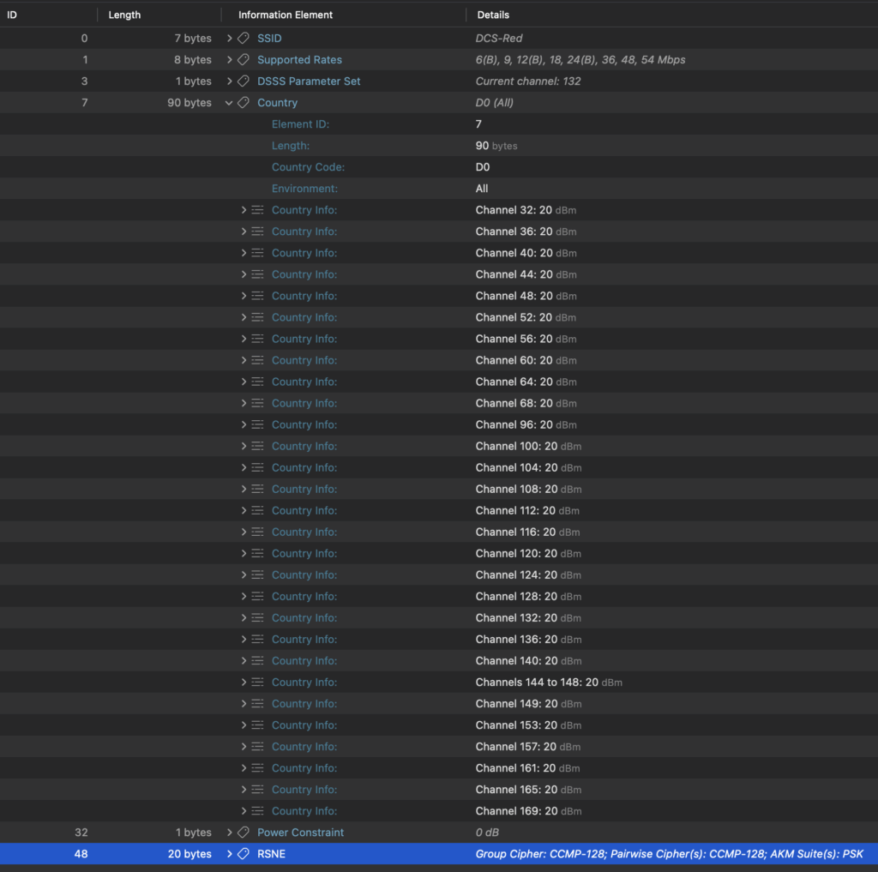Expand the SSID element chevron
This screenshot has height=872, width=878.
click(229, 39)
